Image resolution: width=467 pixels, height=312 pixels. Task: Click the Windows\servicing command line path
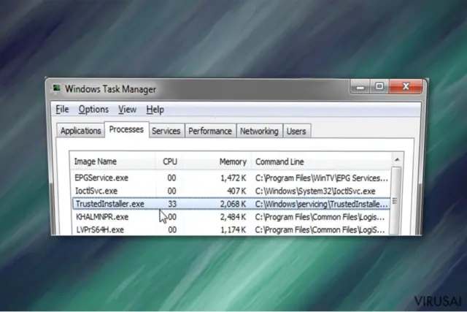point(322,204)
